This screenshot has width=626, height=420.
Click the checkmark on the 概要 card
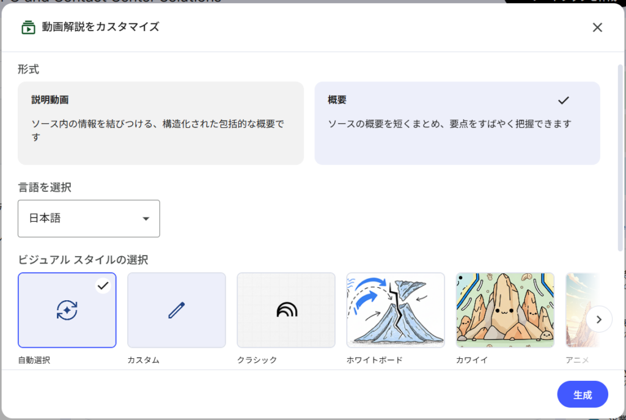click(x=564, y=100)
